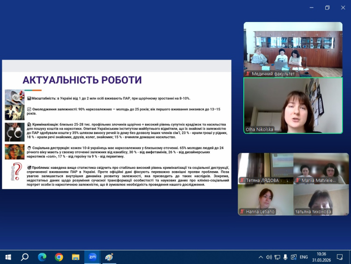The width and height of the screenshot is (351, 264).
Task: Click the татьяна тихонова participant video
Action: click(x=321, y=199)
